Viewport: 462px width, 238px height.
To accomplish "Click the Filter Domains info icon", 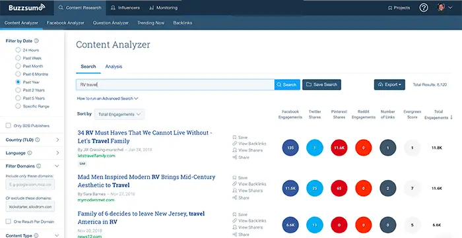I will pyautogui.click(x=38, y=166).
